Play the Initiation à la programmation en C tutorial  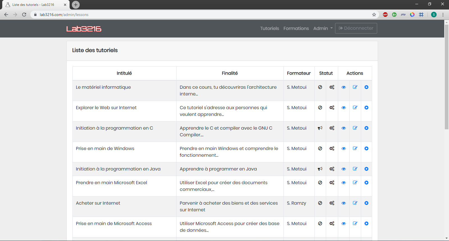(x=366, y=128)
